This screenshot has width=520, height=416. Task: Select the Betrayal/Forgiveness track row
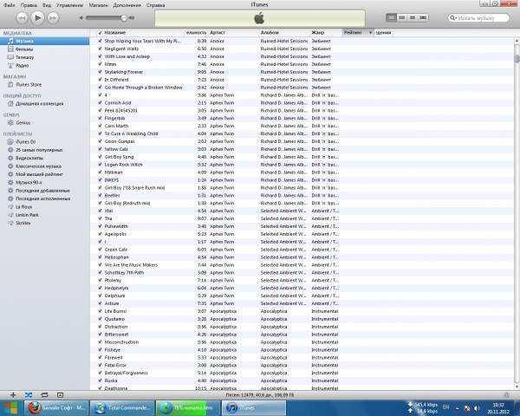coord(302,373)
